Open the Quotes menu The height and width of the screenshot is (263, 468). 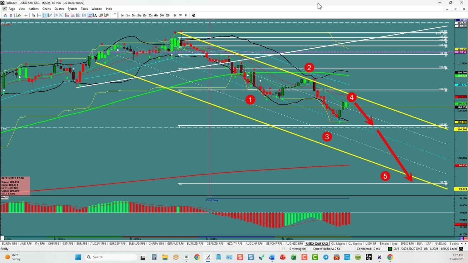pos(59,9)
